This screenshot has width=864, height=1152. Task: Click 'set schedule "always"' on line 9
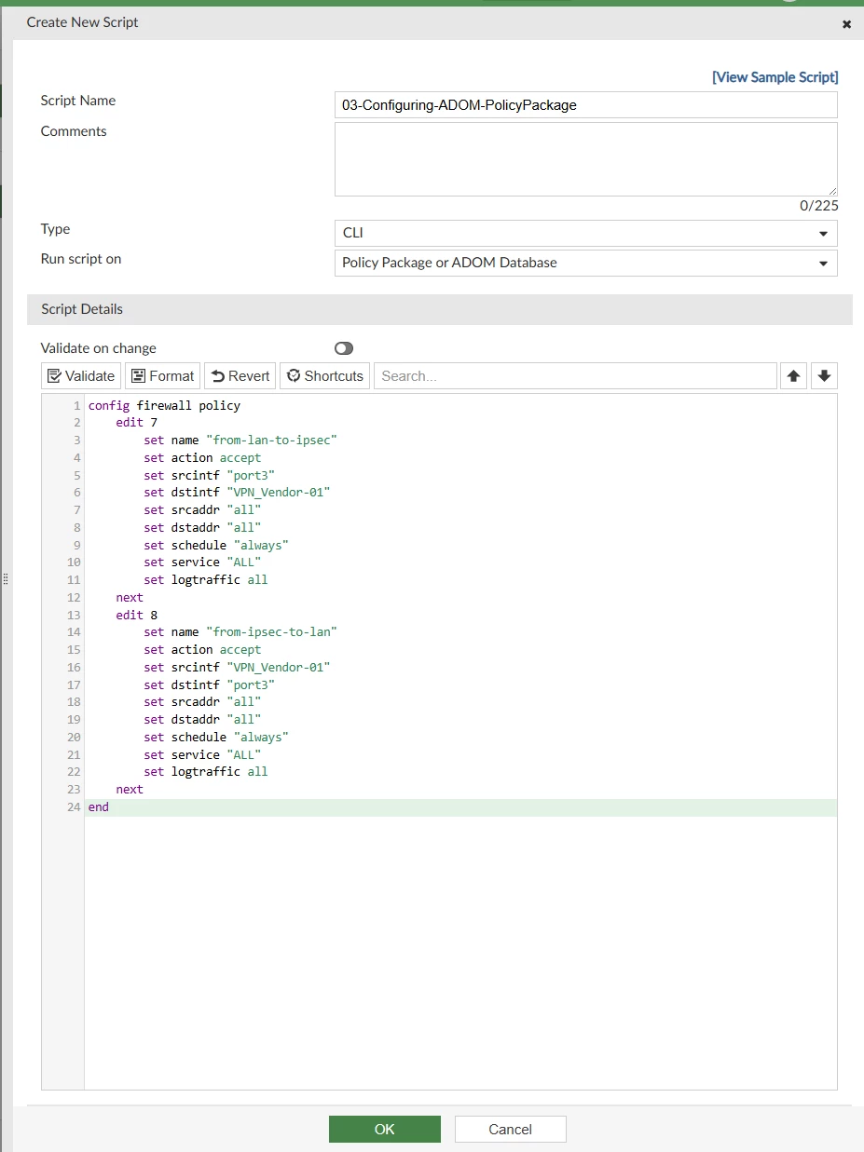click(x=216, y=545)
